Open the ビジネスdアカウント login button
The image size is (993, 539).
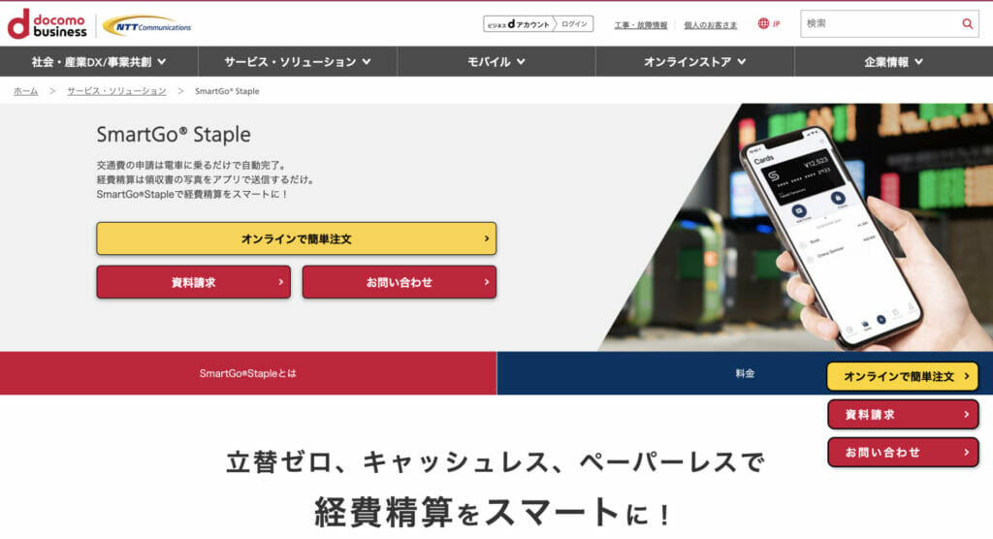point(538,24)
